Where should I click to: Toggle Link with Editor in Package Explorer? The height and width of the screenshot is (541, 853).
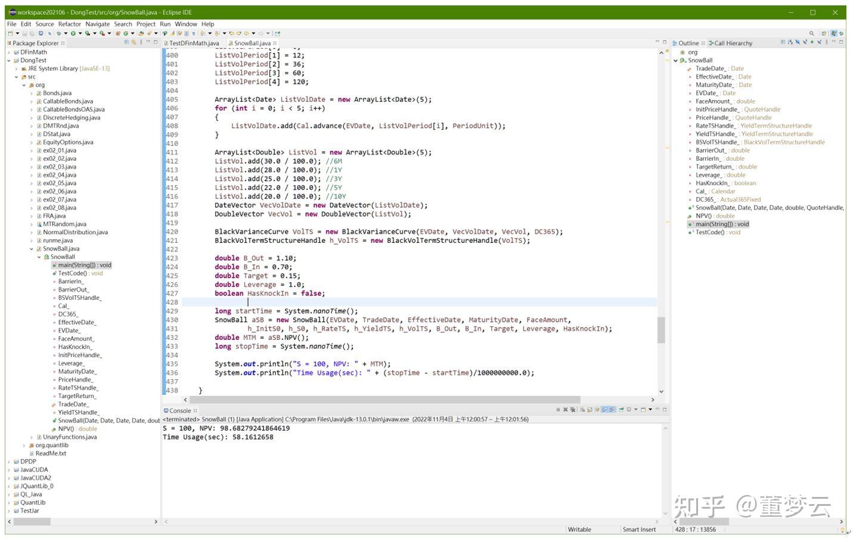pos(134,43)
